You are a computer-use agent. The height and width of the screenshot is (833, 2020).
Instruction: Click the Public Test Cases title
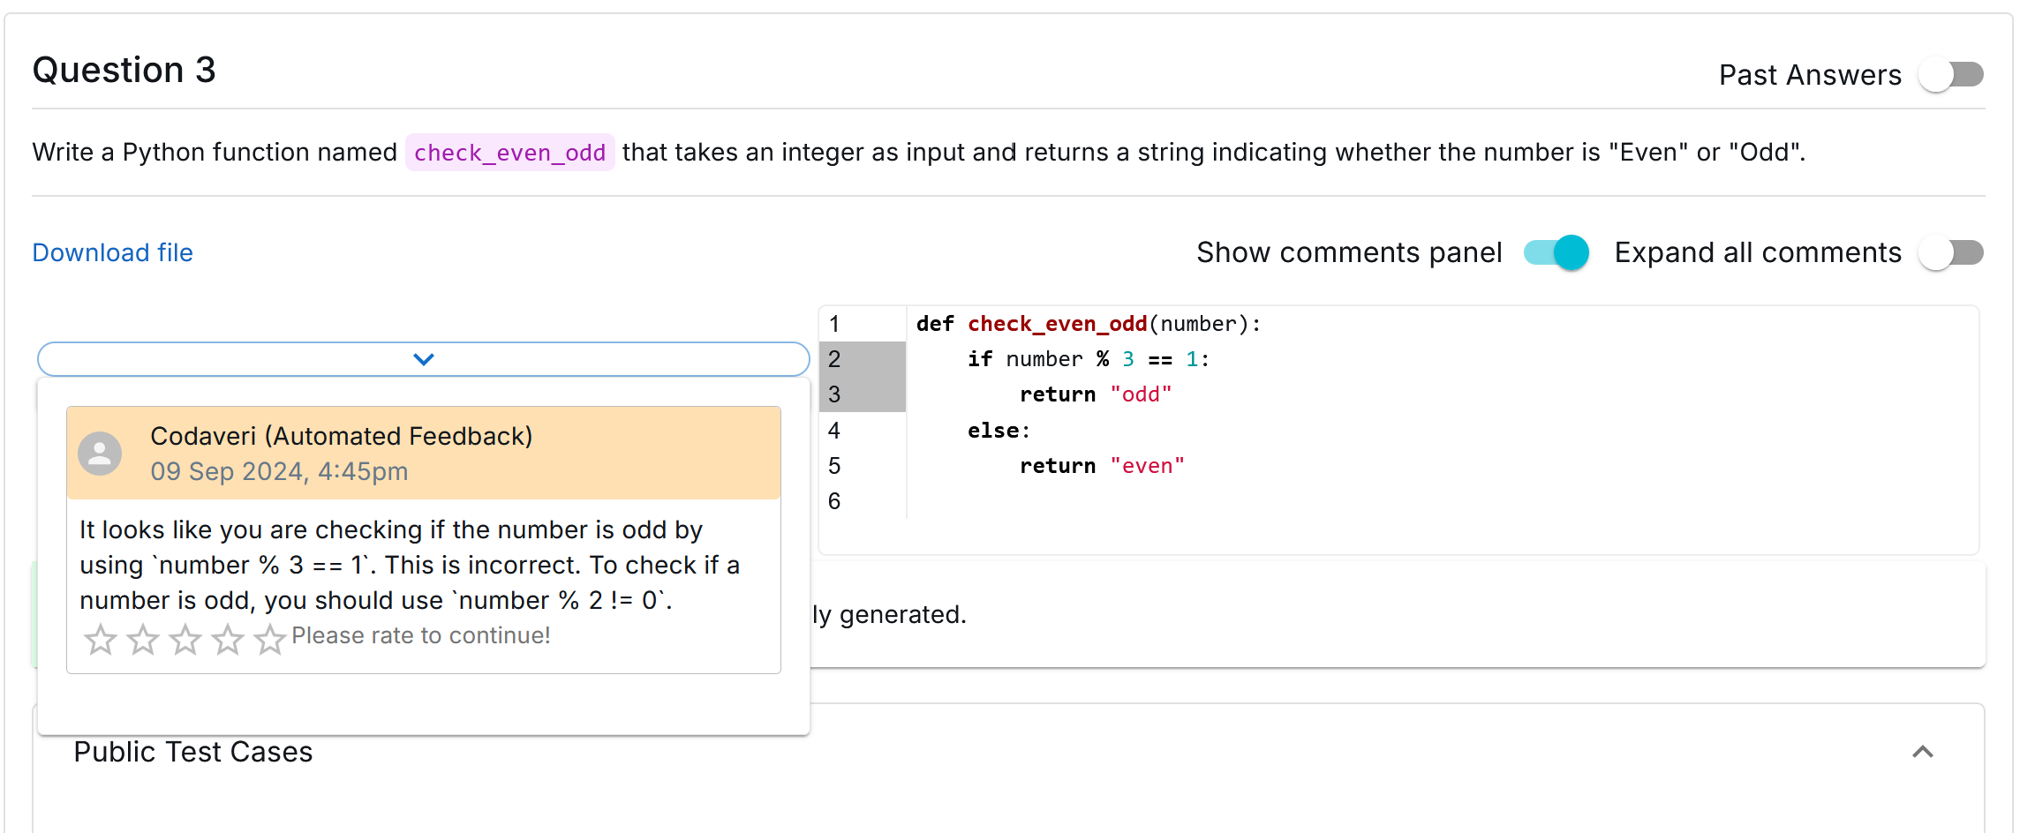193,752
